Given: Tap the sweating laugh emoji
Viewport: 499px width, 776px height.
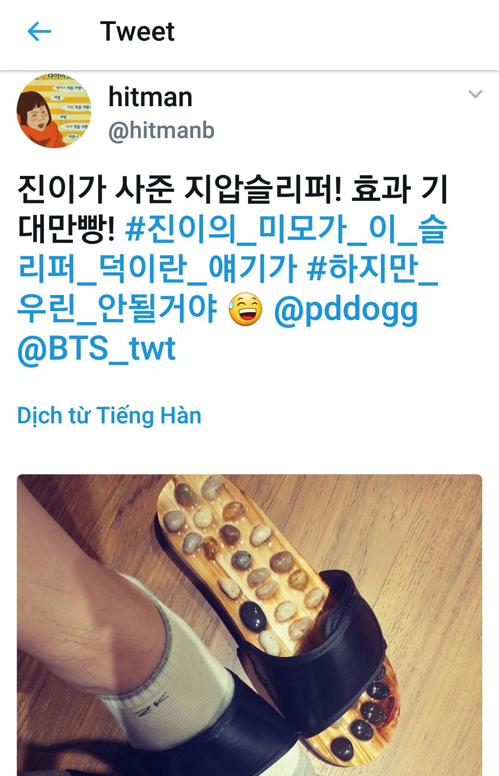Looking at the screenshot, I should [245, 309].
